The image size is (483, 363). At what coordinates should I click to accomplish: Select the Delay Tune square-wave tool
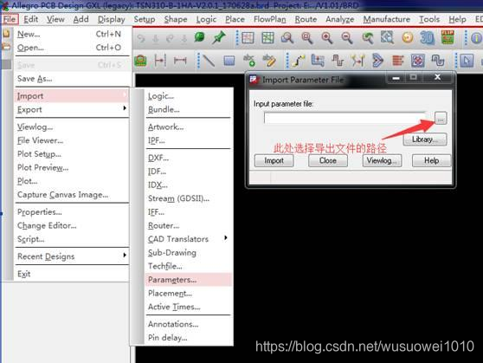click(338, 61)
